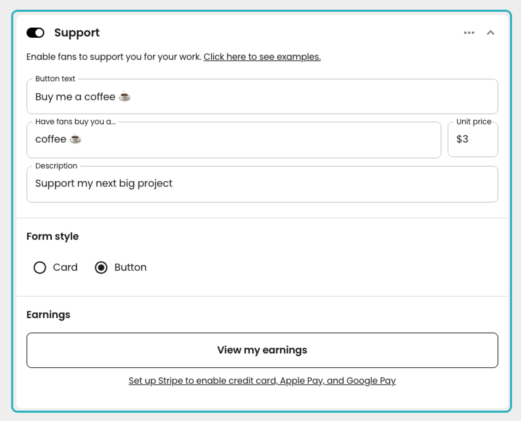
Task: Click the Button radio label text
Action: pyautogui.click(x=130, y=268)
